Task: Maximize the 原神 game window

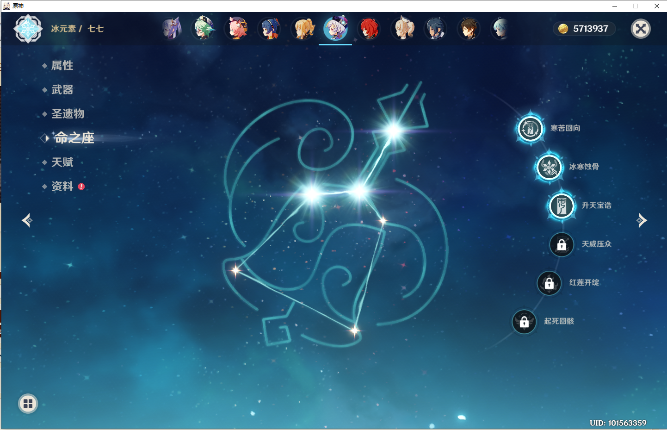Action: click(636, 6)
